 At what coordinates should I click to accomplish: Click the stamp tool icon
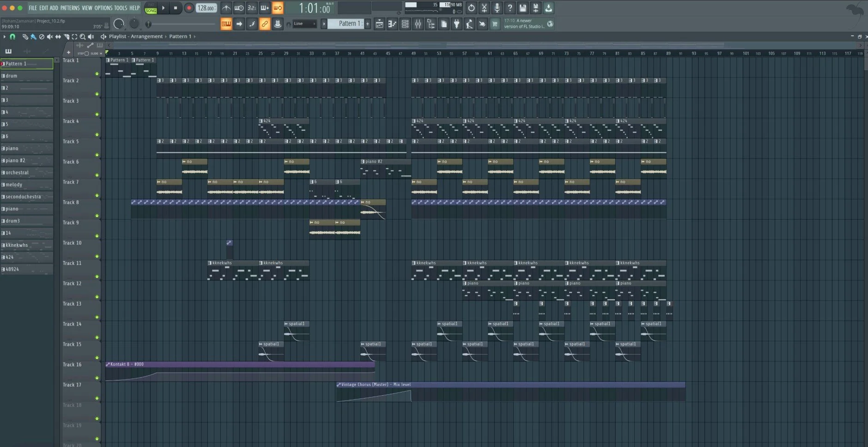point(278,24)
